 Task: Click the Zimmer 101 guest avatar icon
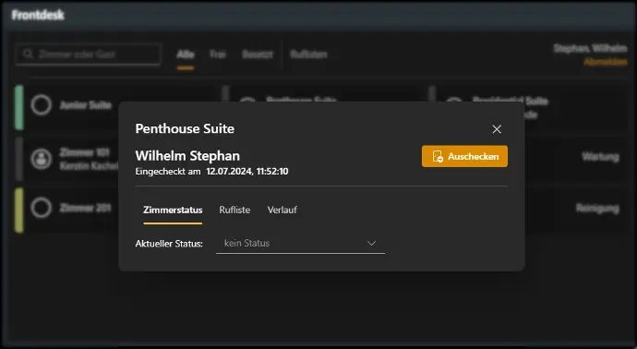42,159
